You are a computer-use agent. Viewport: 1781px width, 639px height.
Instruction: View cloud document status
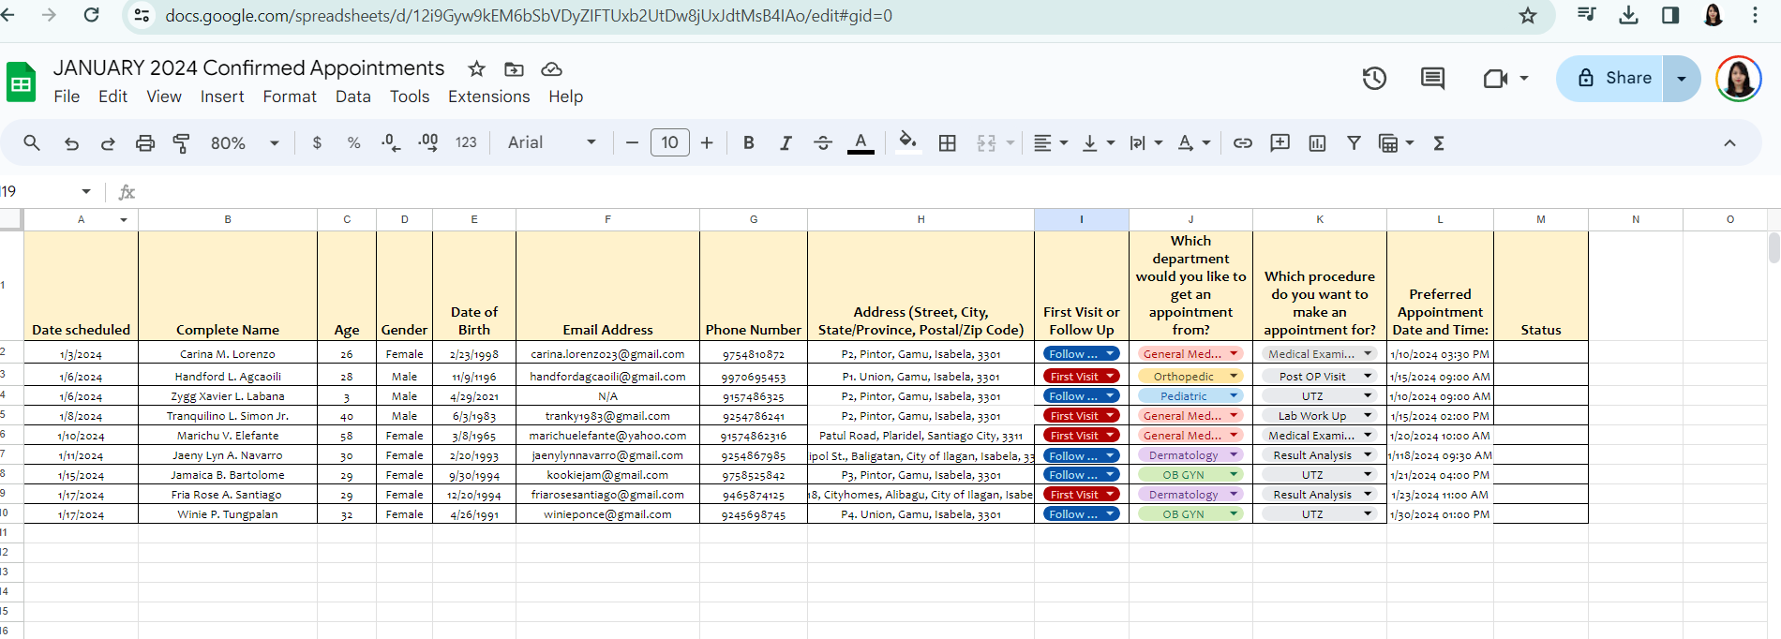[552, 68]
